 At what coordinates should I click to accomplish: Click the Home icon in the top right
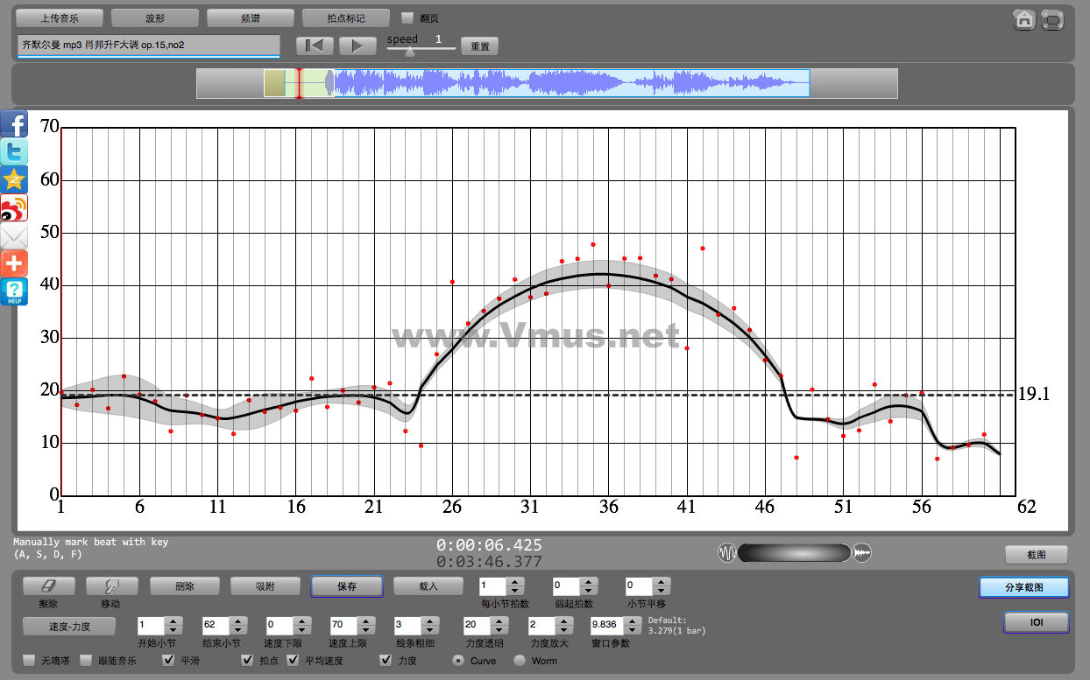click(1023, 20)
